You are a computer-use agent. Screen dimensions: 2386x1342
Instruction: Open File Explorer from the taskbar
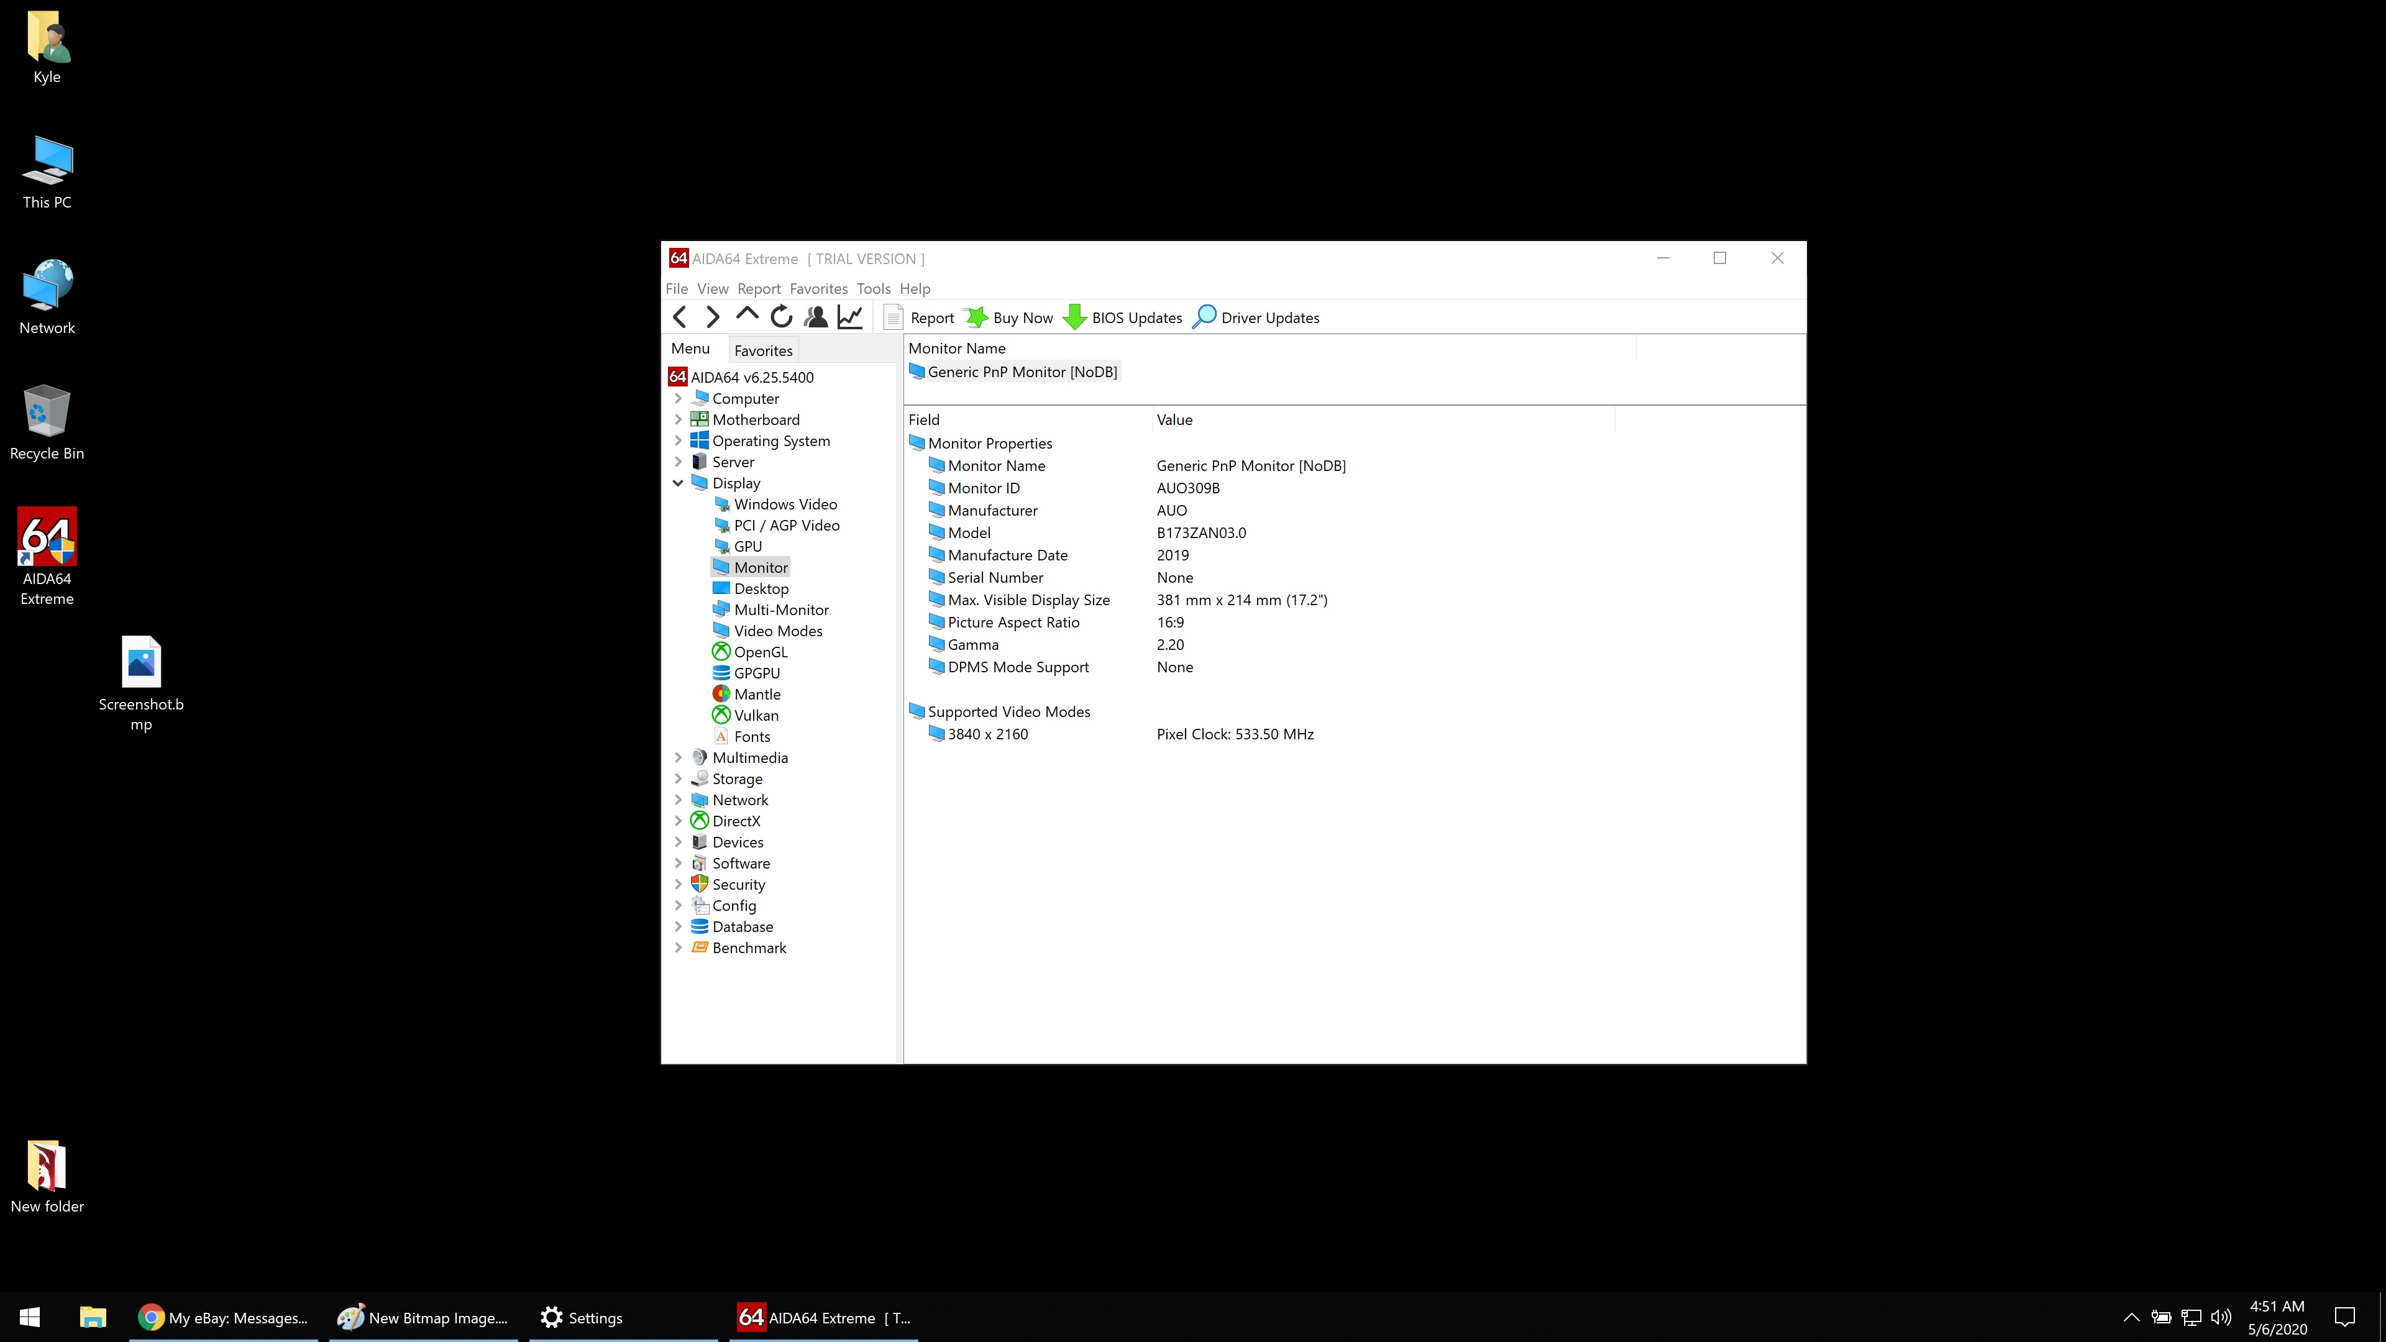click(x=93, y=1317)
